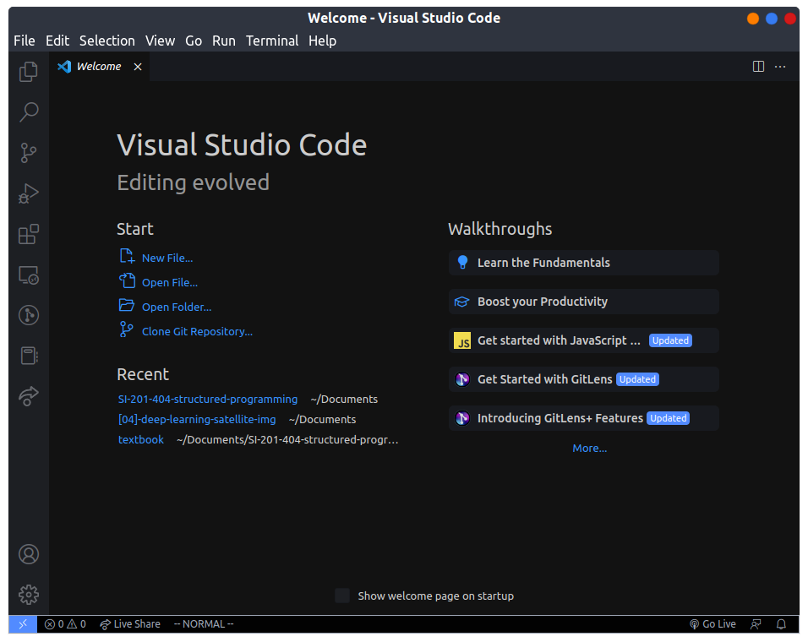Open the Manage gear icon
This screenshot has width=808, height=642.
pos(29,595)
